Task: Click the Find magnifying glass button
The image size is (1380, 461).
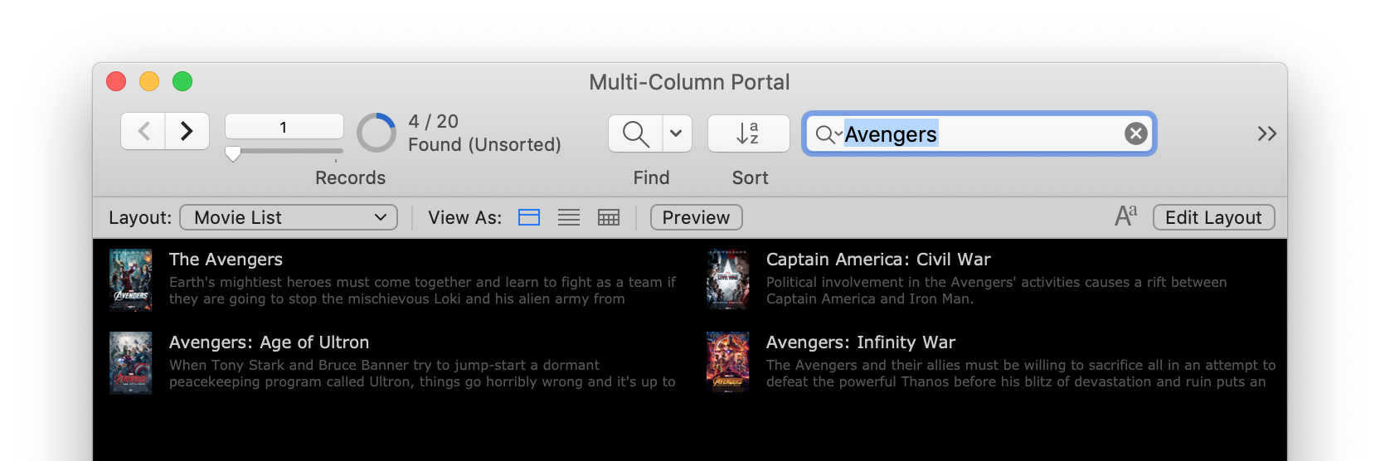Action: point(635,133)
